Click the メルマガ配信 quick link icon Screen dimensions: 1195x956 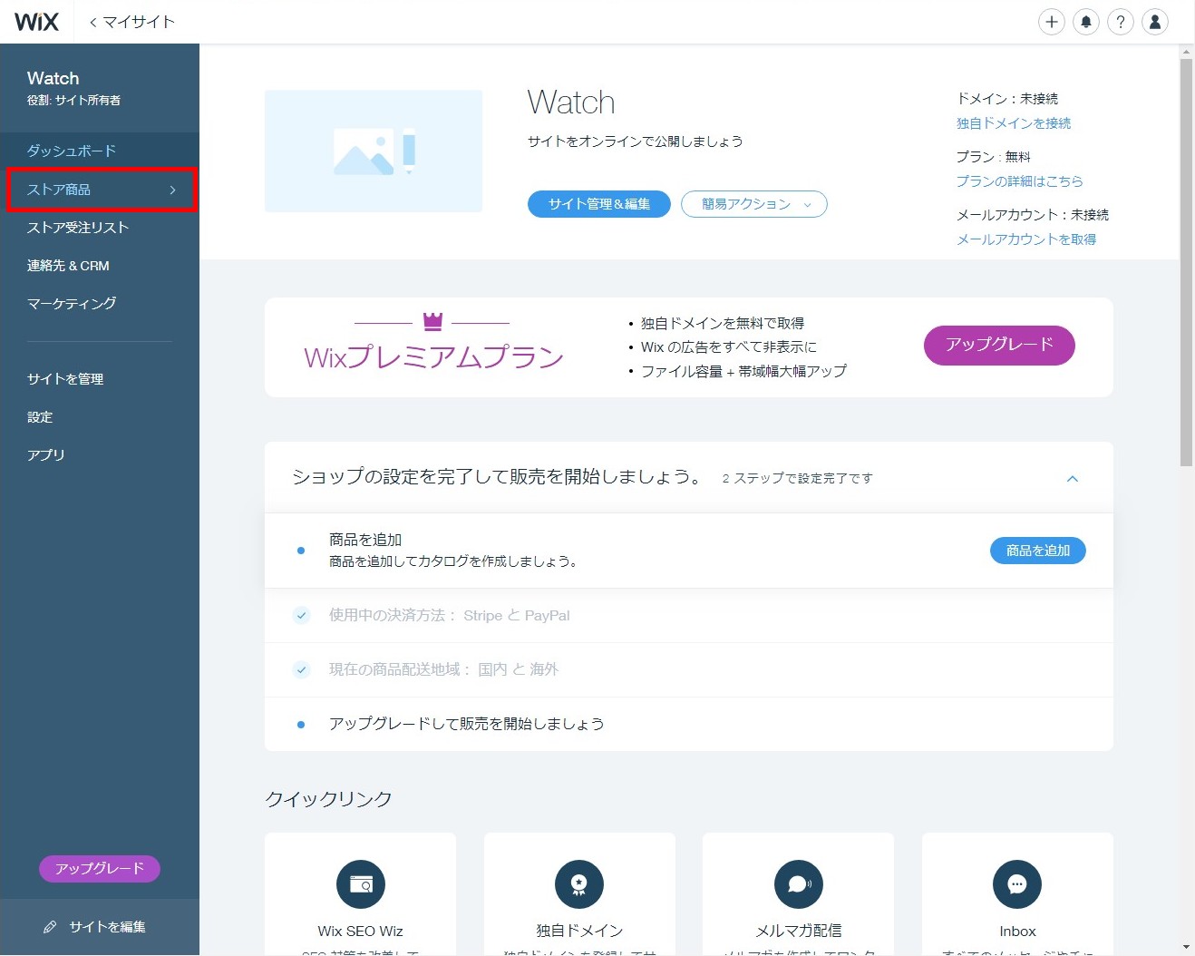799,884
